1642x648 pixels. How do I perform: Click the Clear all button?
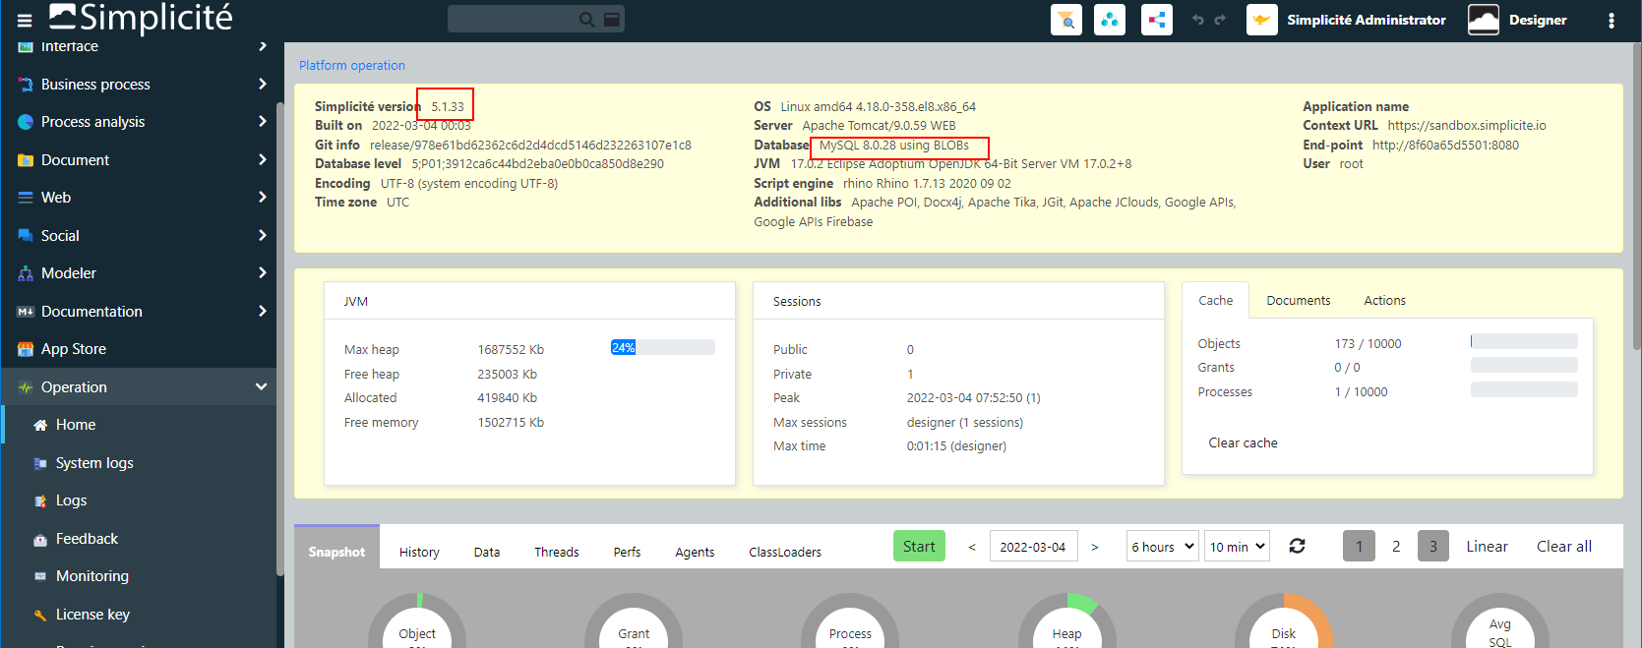tap(1564, 547)
